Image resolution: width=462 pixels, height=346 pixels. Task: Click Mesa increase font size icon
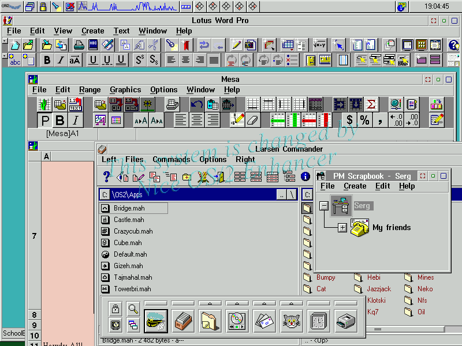141,120
